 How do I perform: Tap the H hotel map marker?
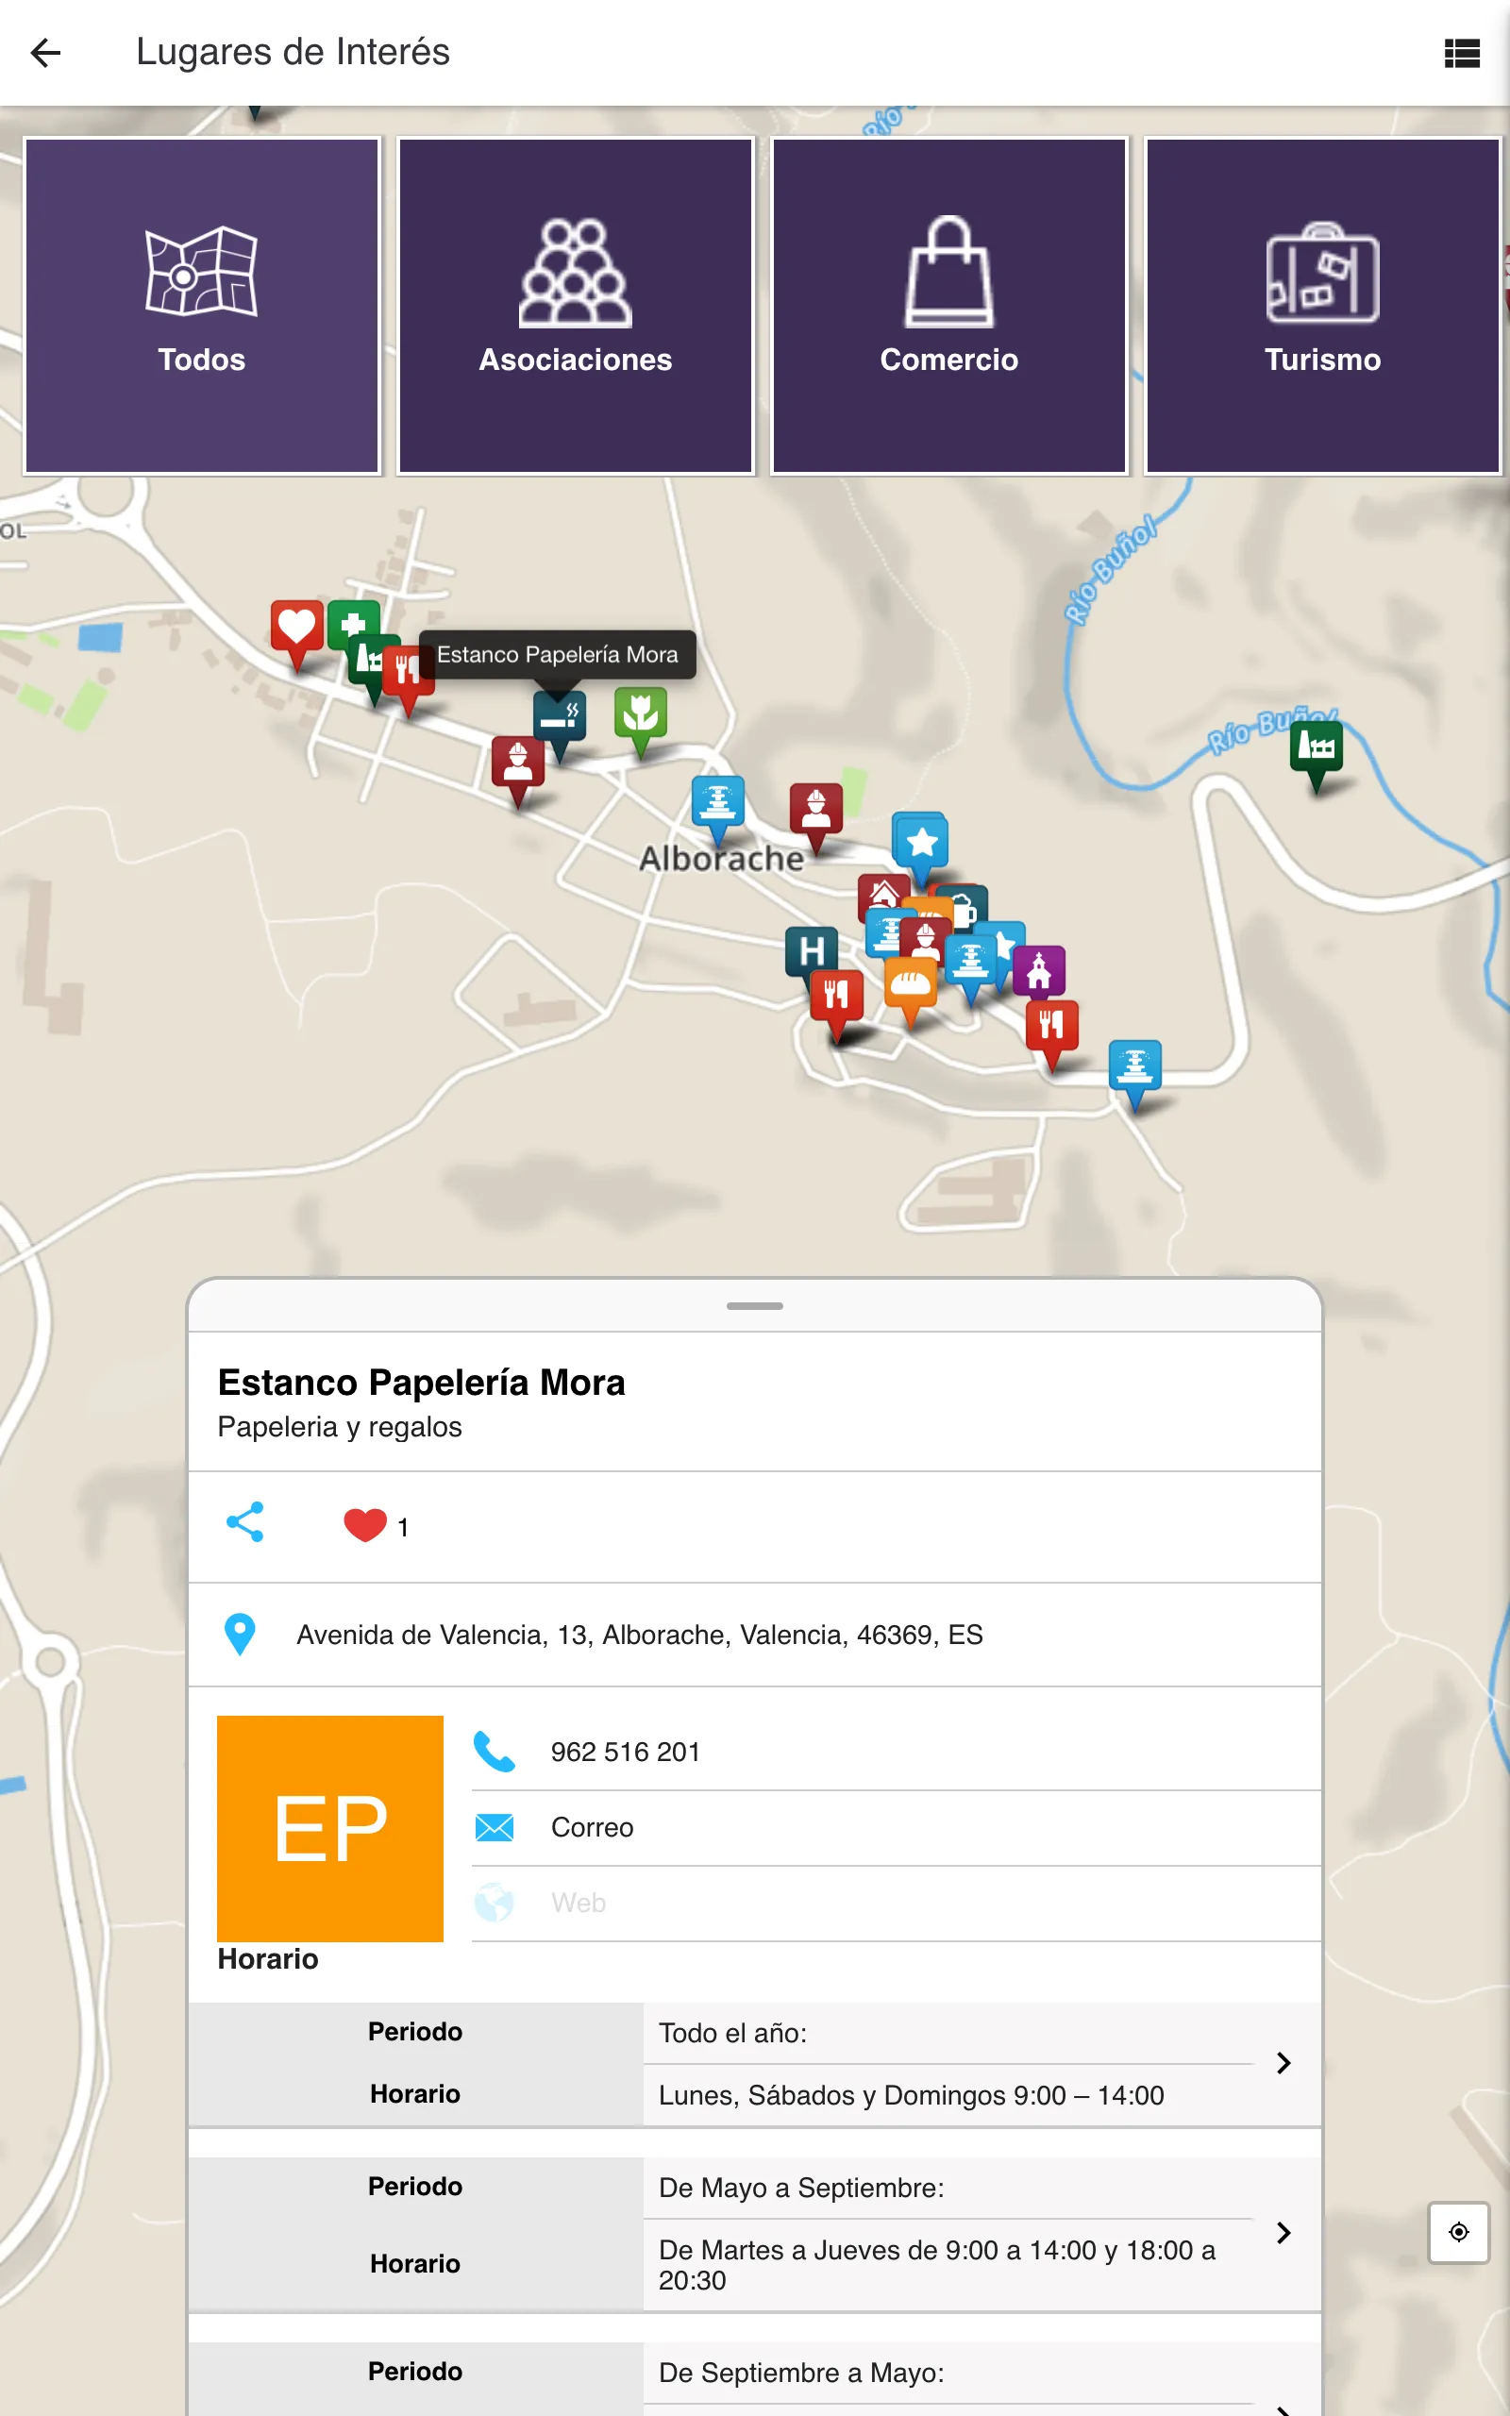811,951
